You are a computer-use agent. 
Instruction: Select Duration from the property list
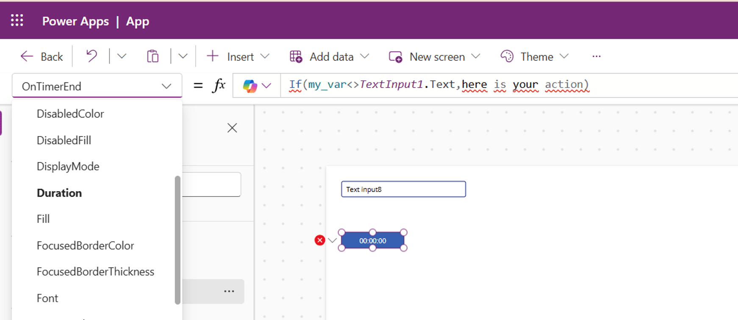point(59,193)
